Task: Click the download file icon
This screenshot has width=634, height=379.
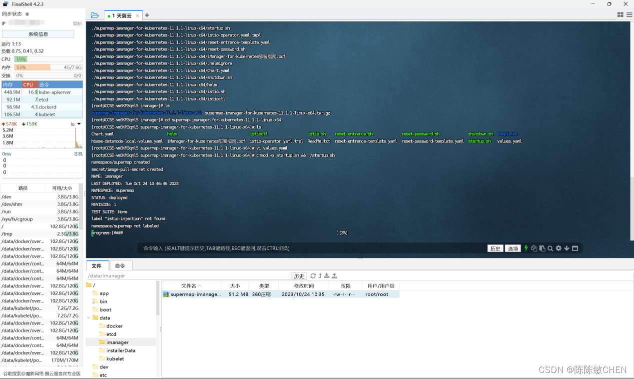Action: point(327,276)
